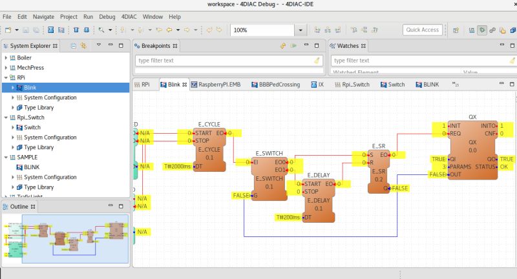Image resolution: width=517 pixels, height=279 pixels.
Task: Close the Blink editor tab
Action: (x=185, y=85)
